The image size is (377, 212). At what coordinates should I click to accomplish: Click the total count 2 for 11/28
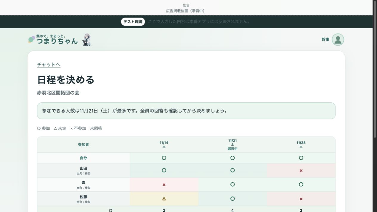click(301, 210)
